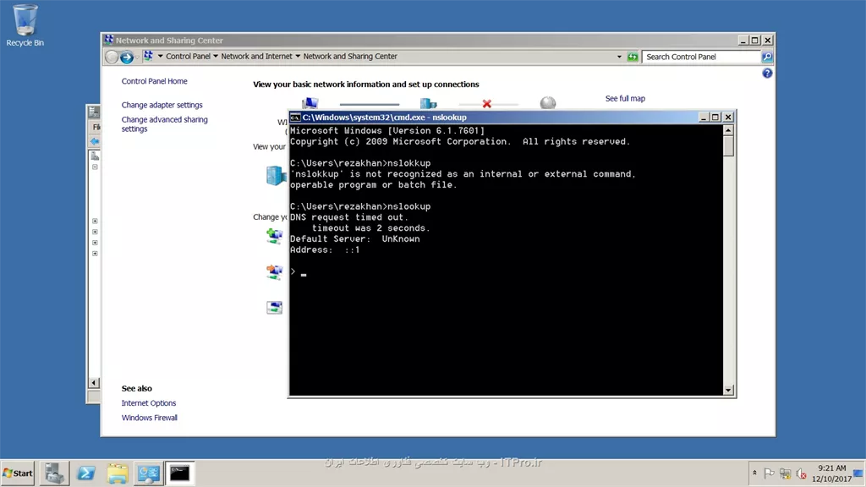Click the Show desktop button at the taskbar edge

point(859,473)
